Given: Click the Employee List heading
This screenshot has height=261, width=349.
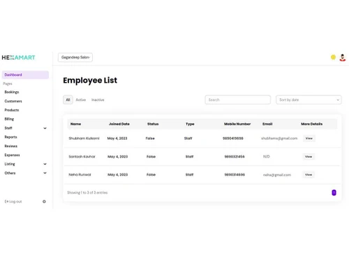Looking at the screenshot, I should point(90,80).
